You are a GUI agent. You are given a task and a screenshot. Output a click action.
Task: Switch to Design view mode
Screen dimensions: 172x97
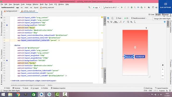[x=165, y=15]
